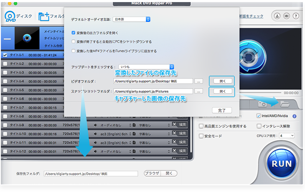Enable 安全モード checkbox
Viewport: 305px width, 192px height.
pyautogui.click(x=201, y=136)
